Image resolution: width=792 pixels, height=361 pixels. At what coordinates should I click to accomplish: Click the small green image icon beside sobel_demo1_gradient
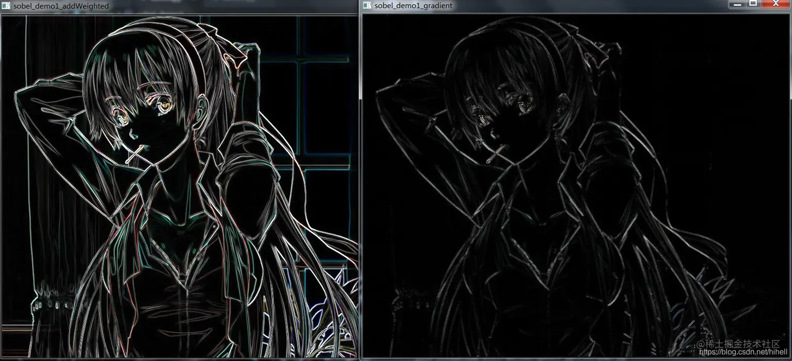(367, 6)
